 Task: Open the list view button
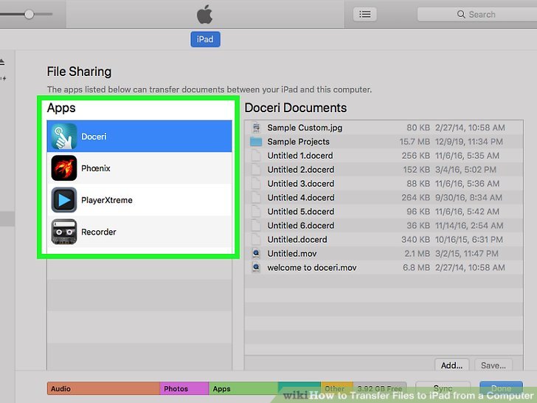pos(364,15)
